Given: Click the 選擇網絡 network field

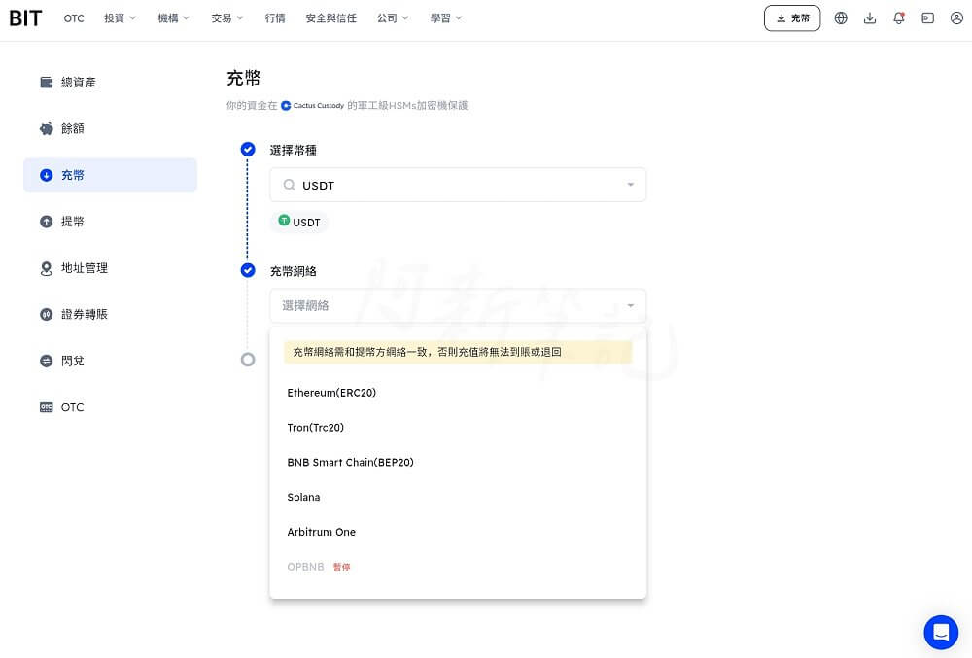Looking at the screenshot, I should coord(458,305).
